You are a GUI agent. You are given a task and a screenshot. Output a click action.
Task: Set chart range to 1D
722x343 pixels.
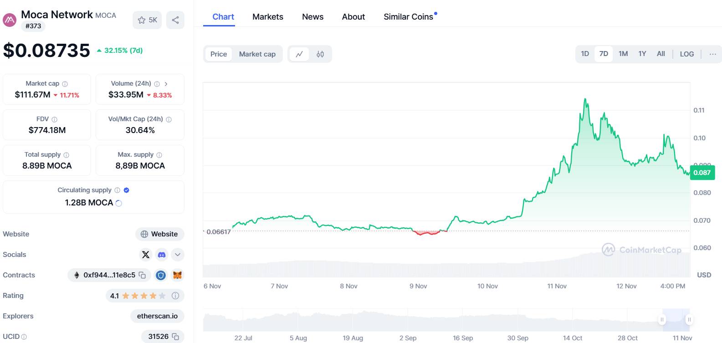[585, 54]
